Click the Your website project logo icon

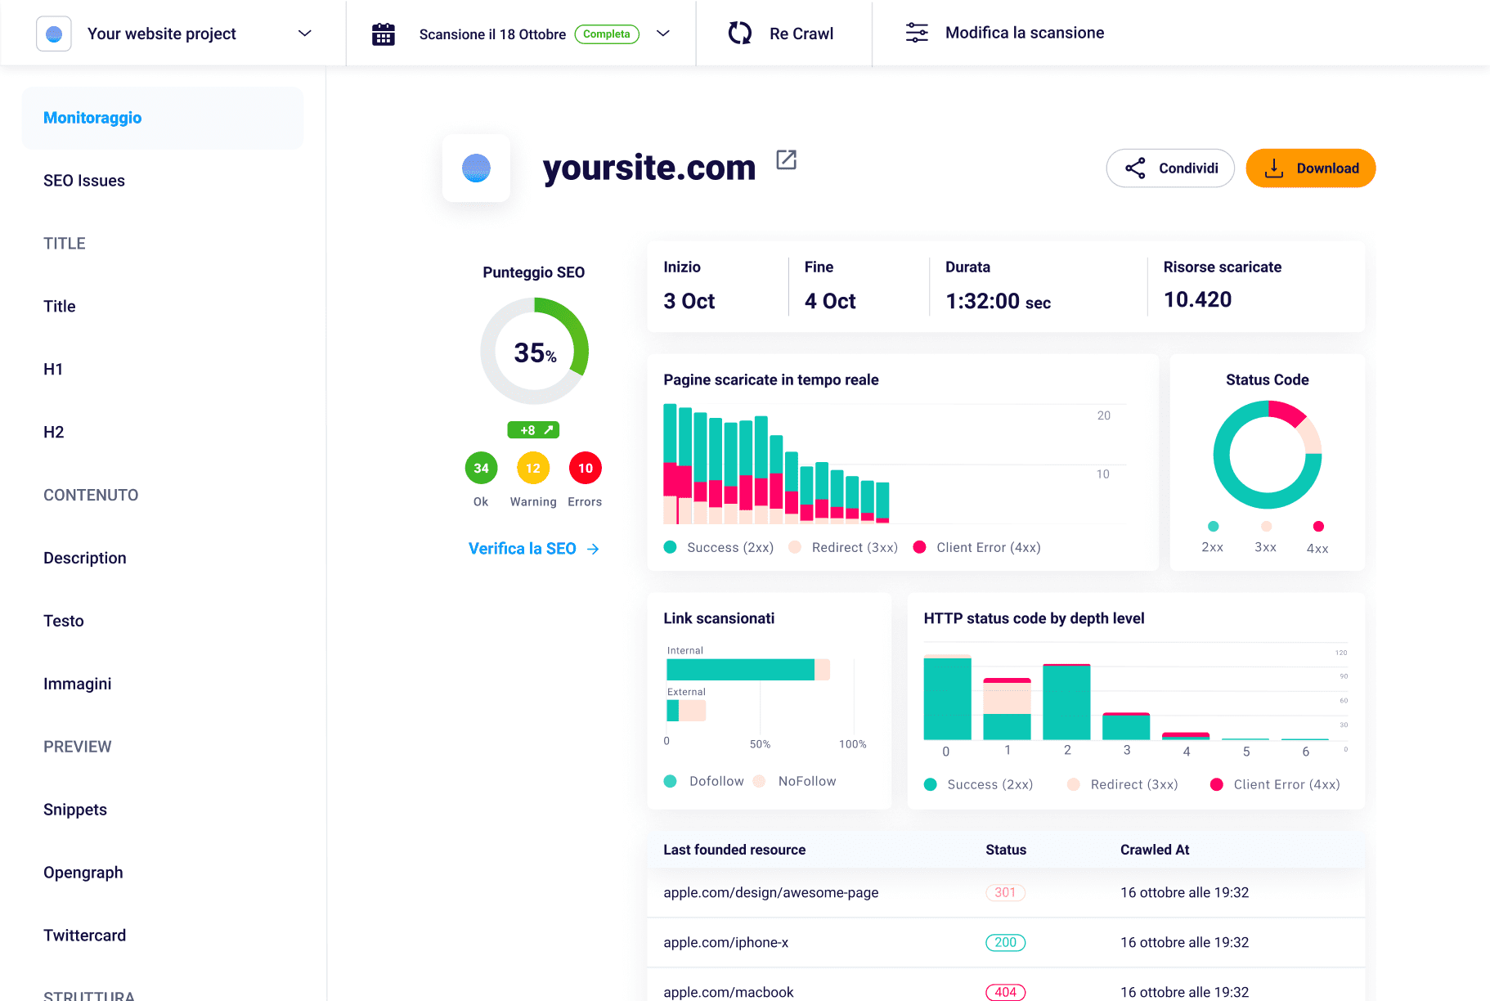click(x=54, y=34)
